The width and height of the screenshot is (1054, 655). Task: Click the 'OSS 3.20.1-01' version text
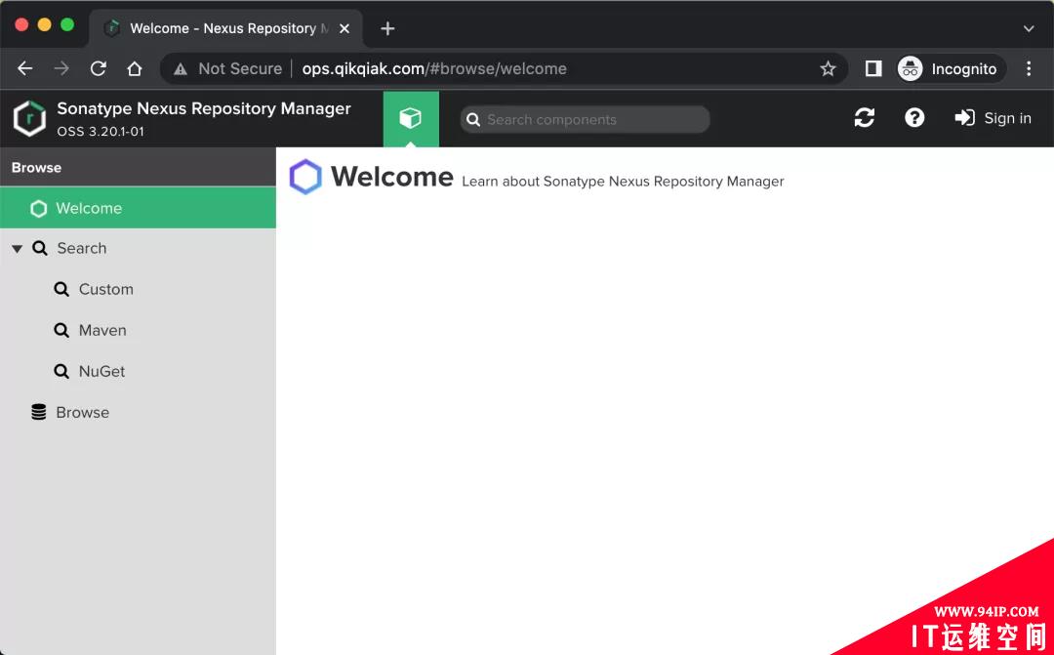coord(101,131)
